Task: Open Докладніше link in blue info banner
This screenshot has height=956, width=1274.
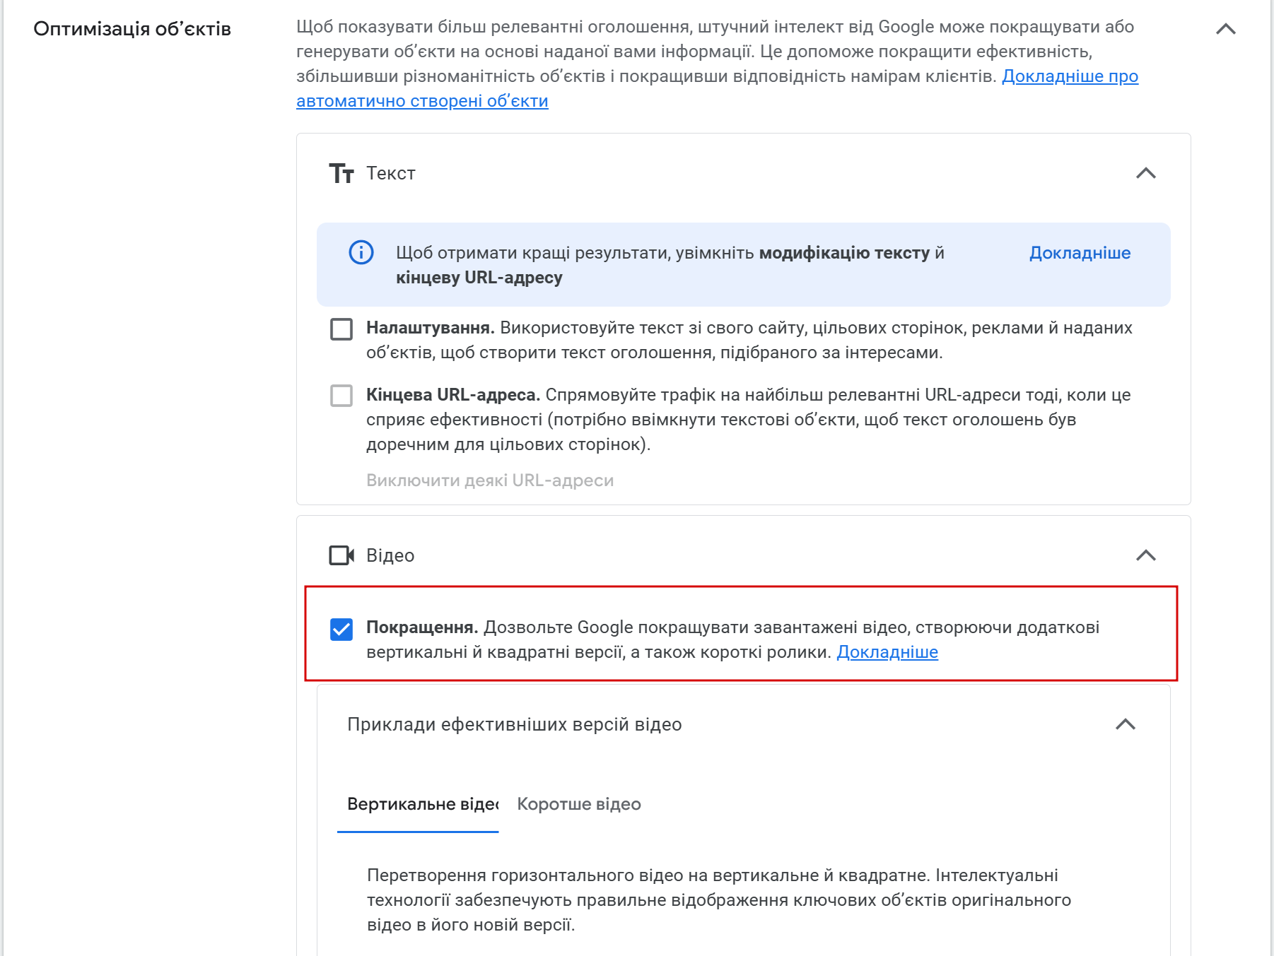Action: coord(1080,253)
